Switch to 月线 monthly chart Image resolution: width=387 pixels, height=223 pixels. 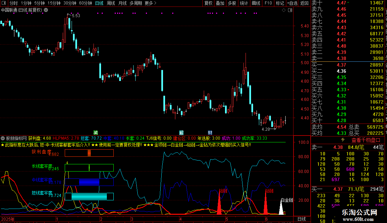(x=122, y=3)
